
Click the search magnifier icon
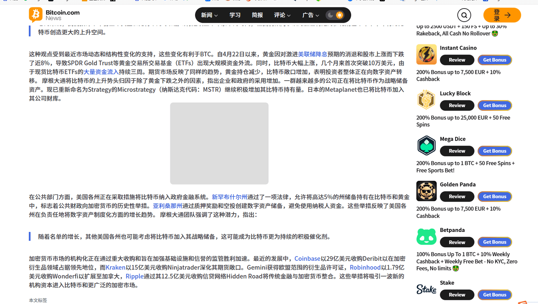(x=464, y=15)
